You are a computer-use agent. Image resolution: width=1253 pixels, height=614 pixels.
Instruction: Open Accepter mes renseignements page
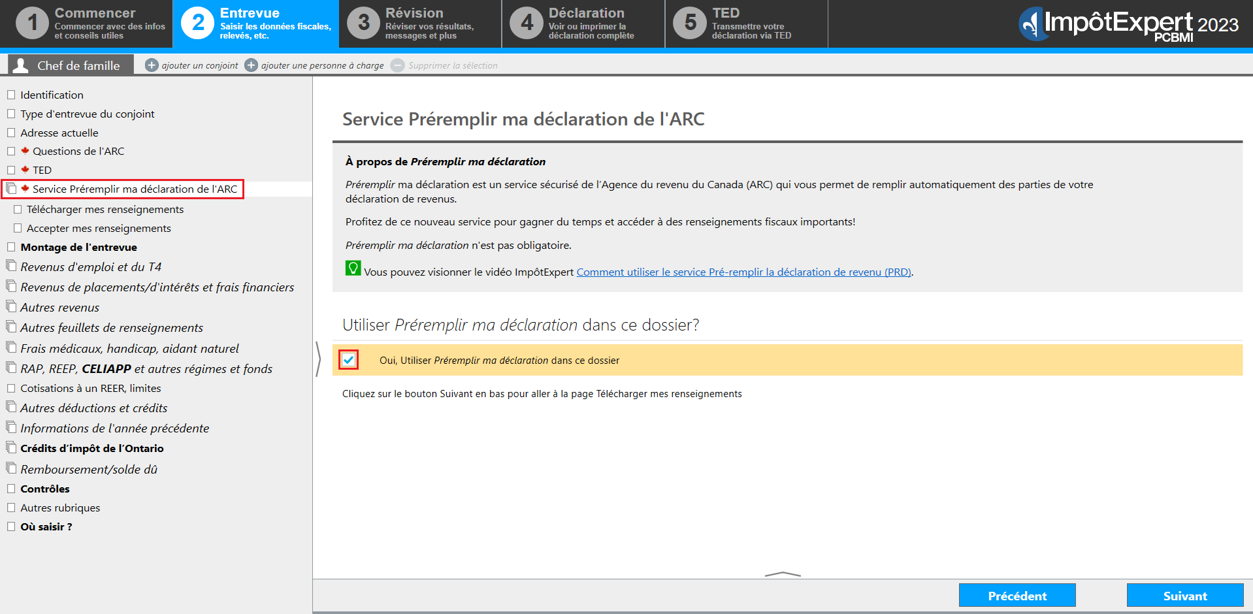(x=99, y=228)
